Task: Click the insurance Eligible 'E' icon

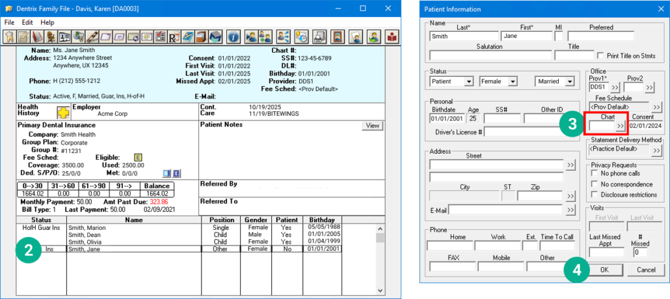Action: [138, 157]
